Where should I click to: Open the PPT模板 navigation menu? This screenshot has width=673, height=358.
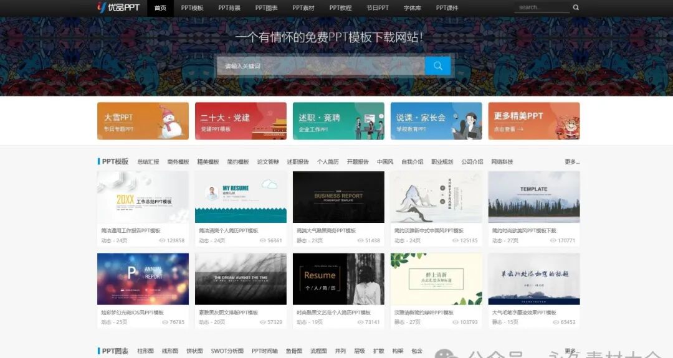click(192, 7)
